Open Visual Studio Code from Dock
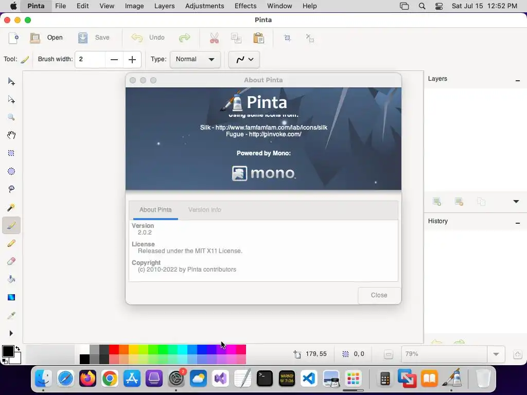The width and height of the screenshot is (527, 395). [x=309, y=379]
